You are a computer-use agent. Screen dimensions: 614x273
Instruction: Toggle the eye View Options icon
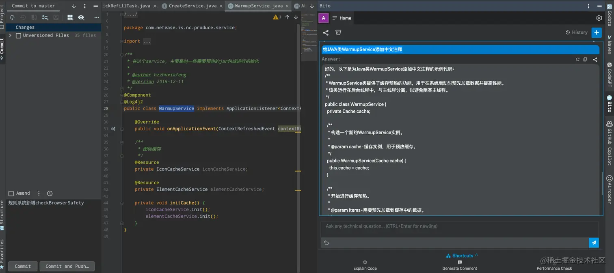pos(81,17)
